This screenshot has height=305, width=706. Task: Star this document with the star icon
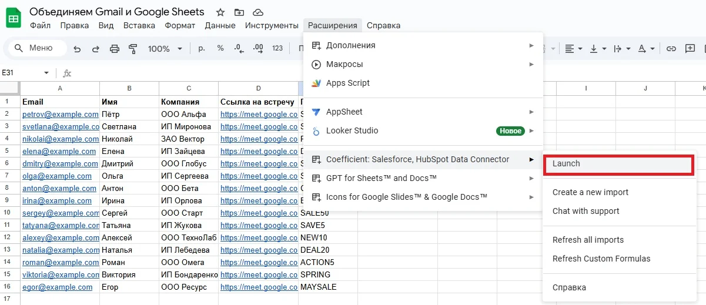click(x=220, y=12)
